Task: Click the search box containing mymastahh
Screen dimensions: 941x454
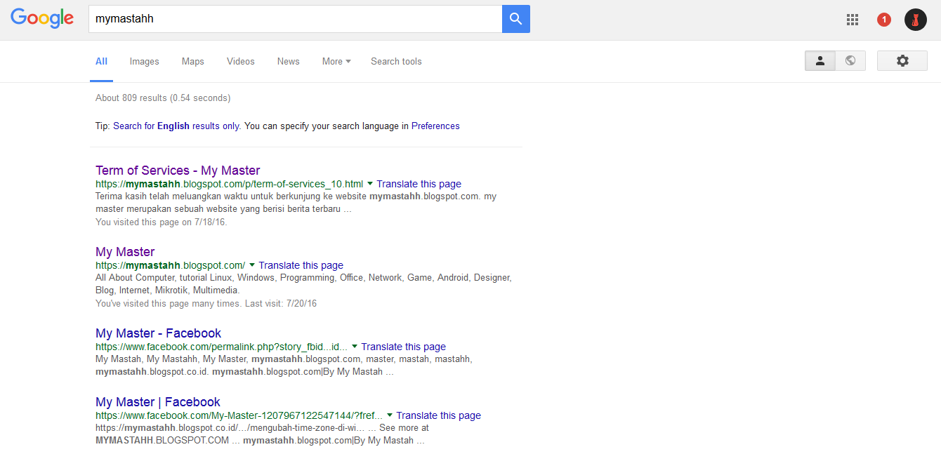Action: click(296, 19)
